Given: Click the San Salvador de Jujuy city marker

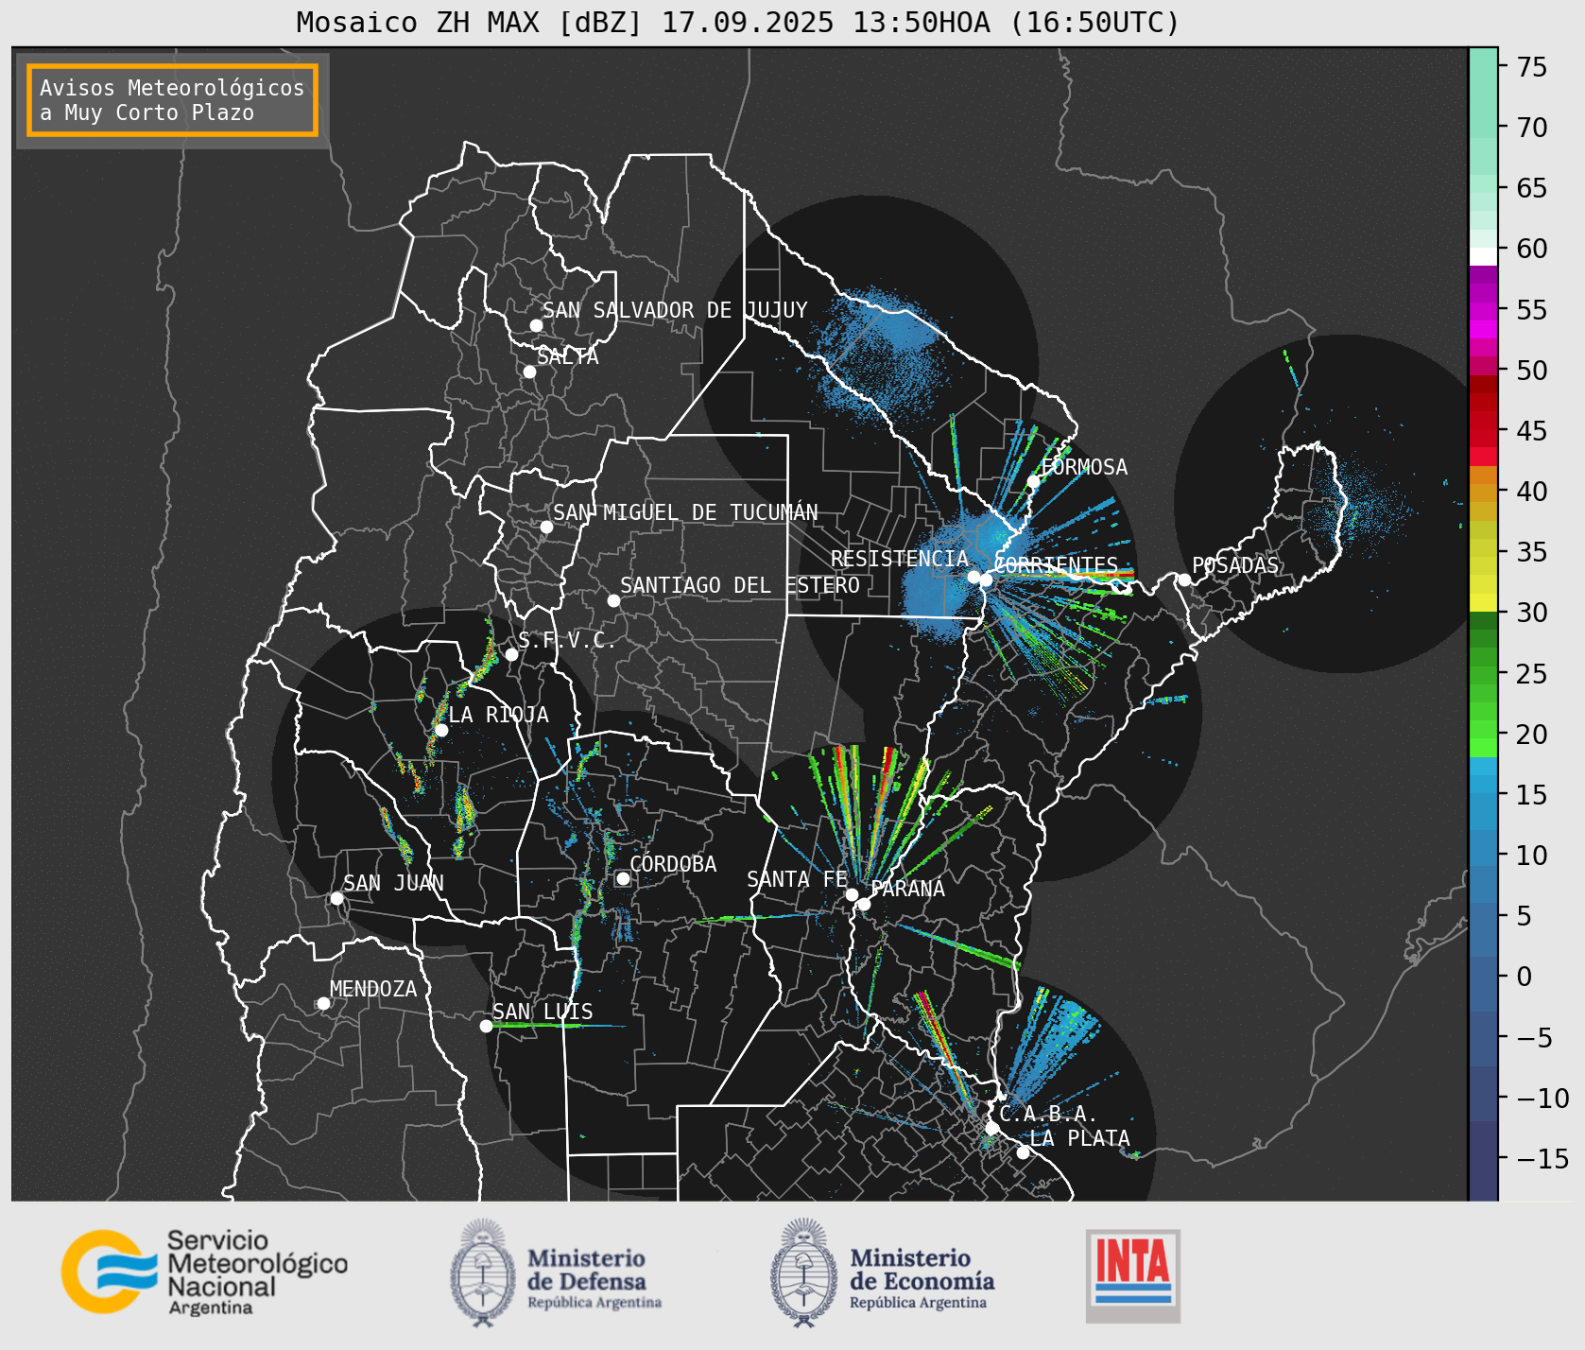Looking at the screenshot, I should coord(536,325).
